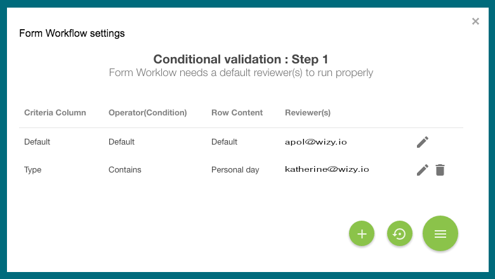Screen dimensions: 495x279
Task: Edit the Default reviewer row with pencil icon
Action: (x=423, y=142)
